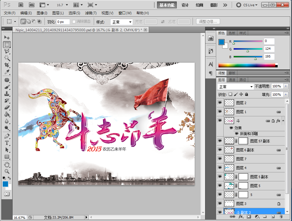
Task: Select the Pen tool
Action: point(7,136)
